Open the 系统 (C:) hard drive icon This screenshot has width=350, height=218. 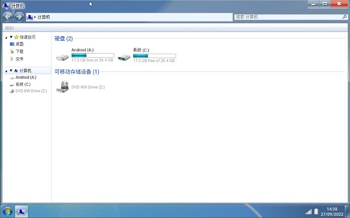point(124,57)
